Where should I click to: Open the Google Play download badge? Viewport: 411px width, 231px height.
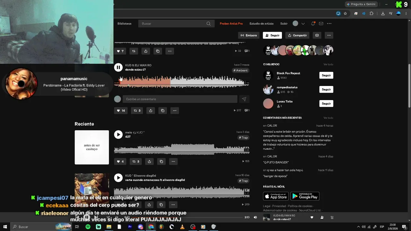coord(305,196)
